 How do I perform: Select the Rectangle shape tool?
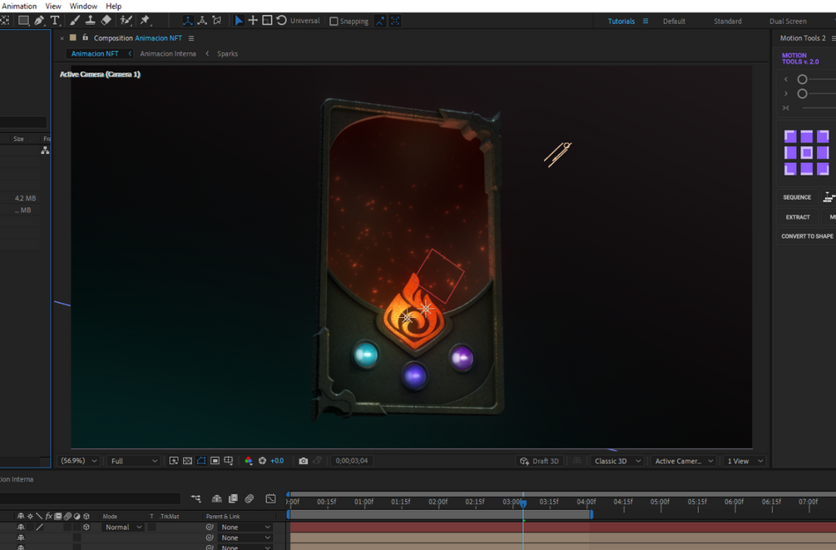pos(23,21)
